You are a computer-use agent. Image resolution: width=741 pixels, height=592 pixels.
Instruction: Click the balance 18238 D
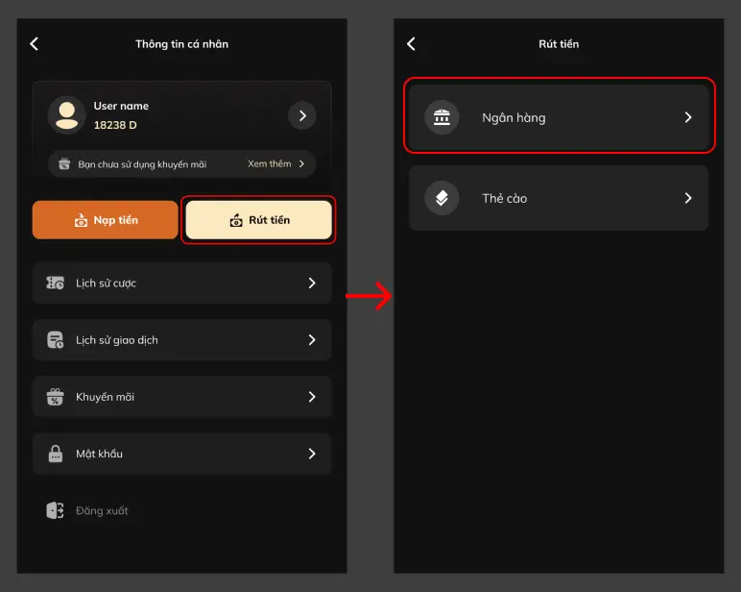pyautogui.click(x=115, y=125)
